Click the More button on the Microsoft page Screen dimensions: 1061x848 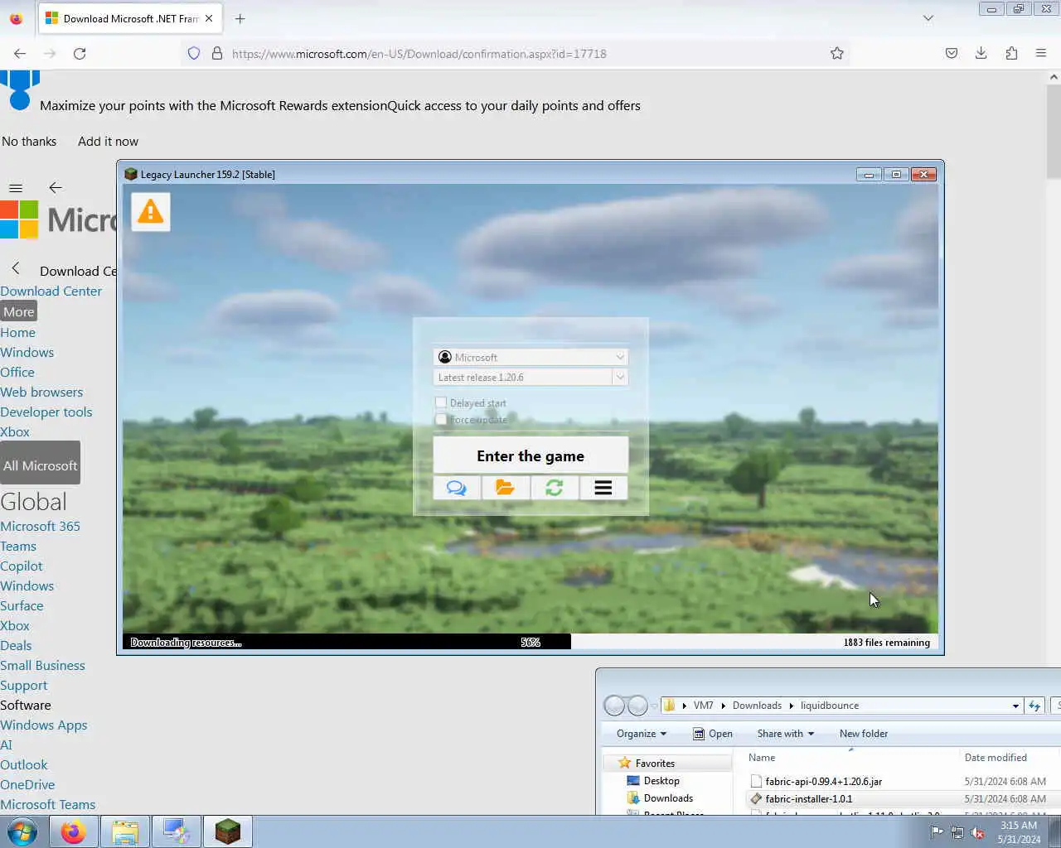coord(18,312)
